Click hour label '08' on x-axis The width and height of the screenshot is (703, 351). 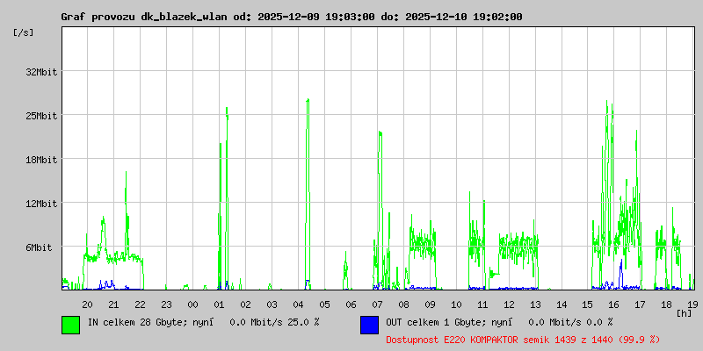(403, 304)
